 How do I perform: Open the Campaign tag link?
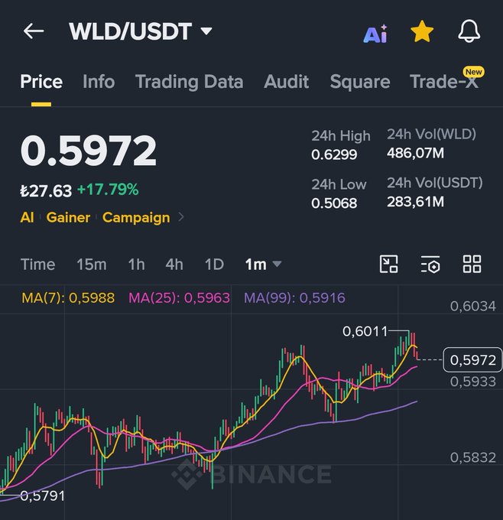tap(136, 218)
